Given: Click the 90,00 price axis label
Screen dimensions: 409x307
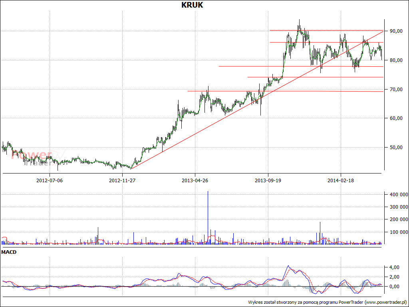Looking at the screenshot, I should click(397, 31).
